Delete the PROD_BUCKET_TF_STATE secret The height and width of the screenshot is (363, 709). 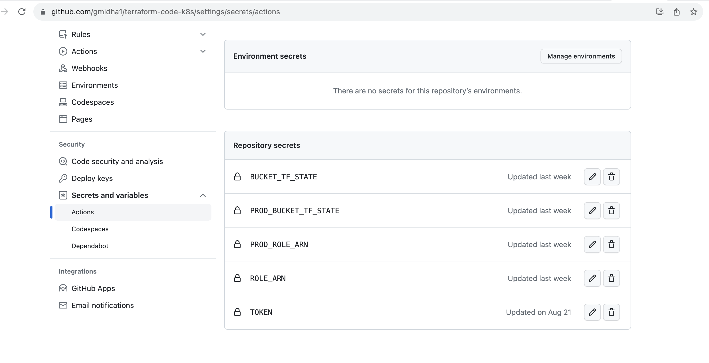pyautogui.click(x=611, y=211)
